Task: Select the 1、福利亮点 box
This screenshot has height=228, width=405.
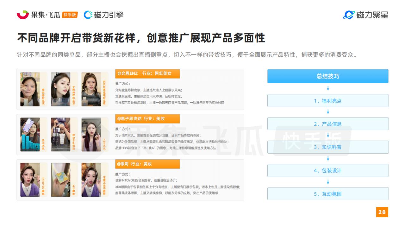Action: coord(328,101)
